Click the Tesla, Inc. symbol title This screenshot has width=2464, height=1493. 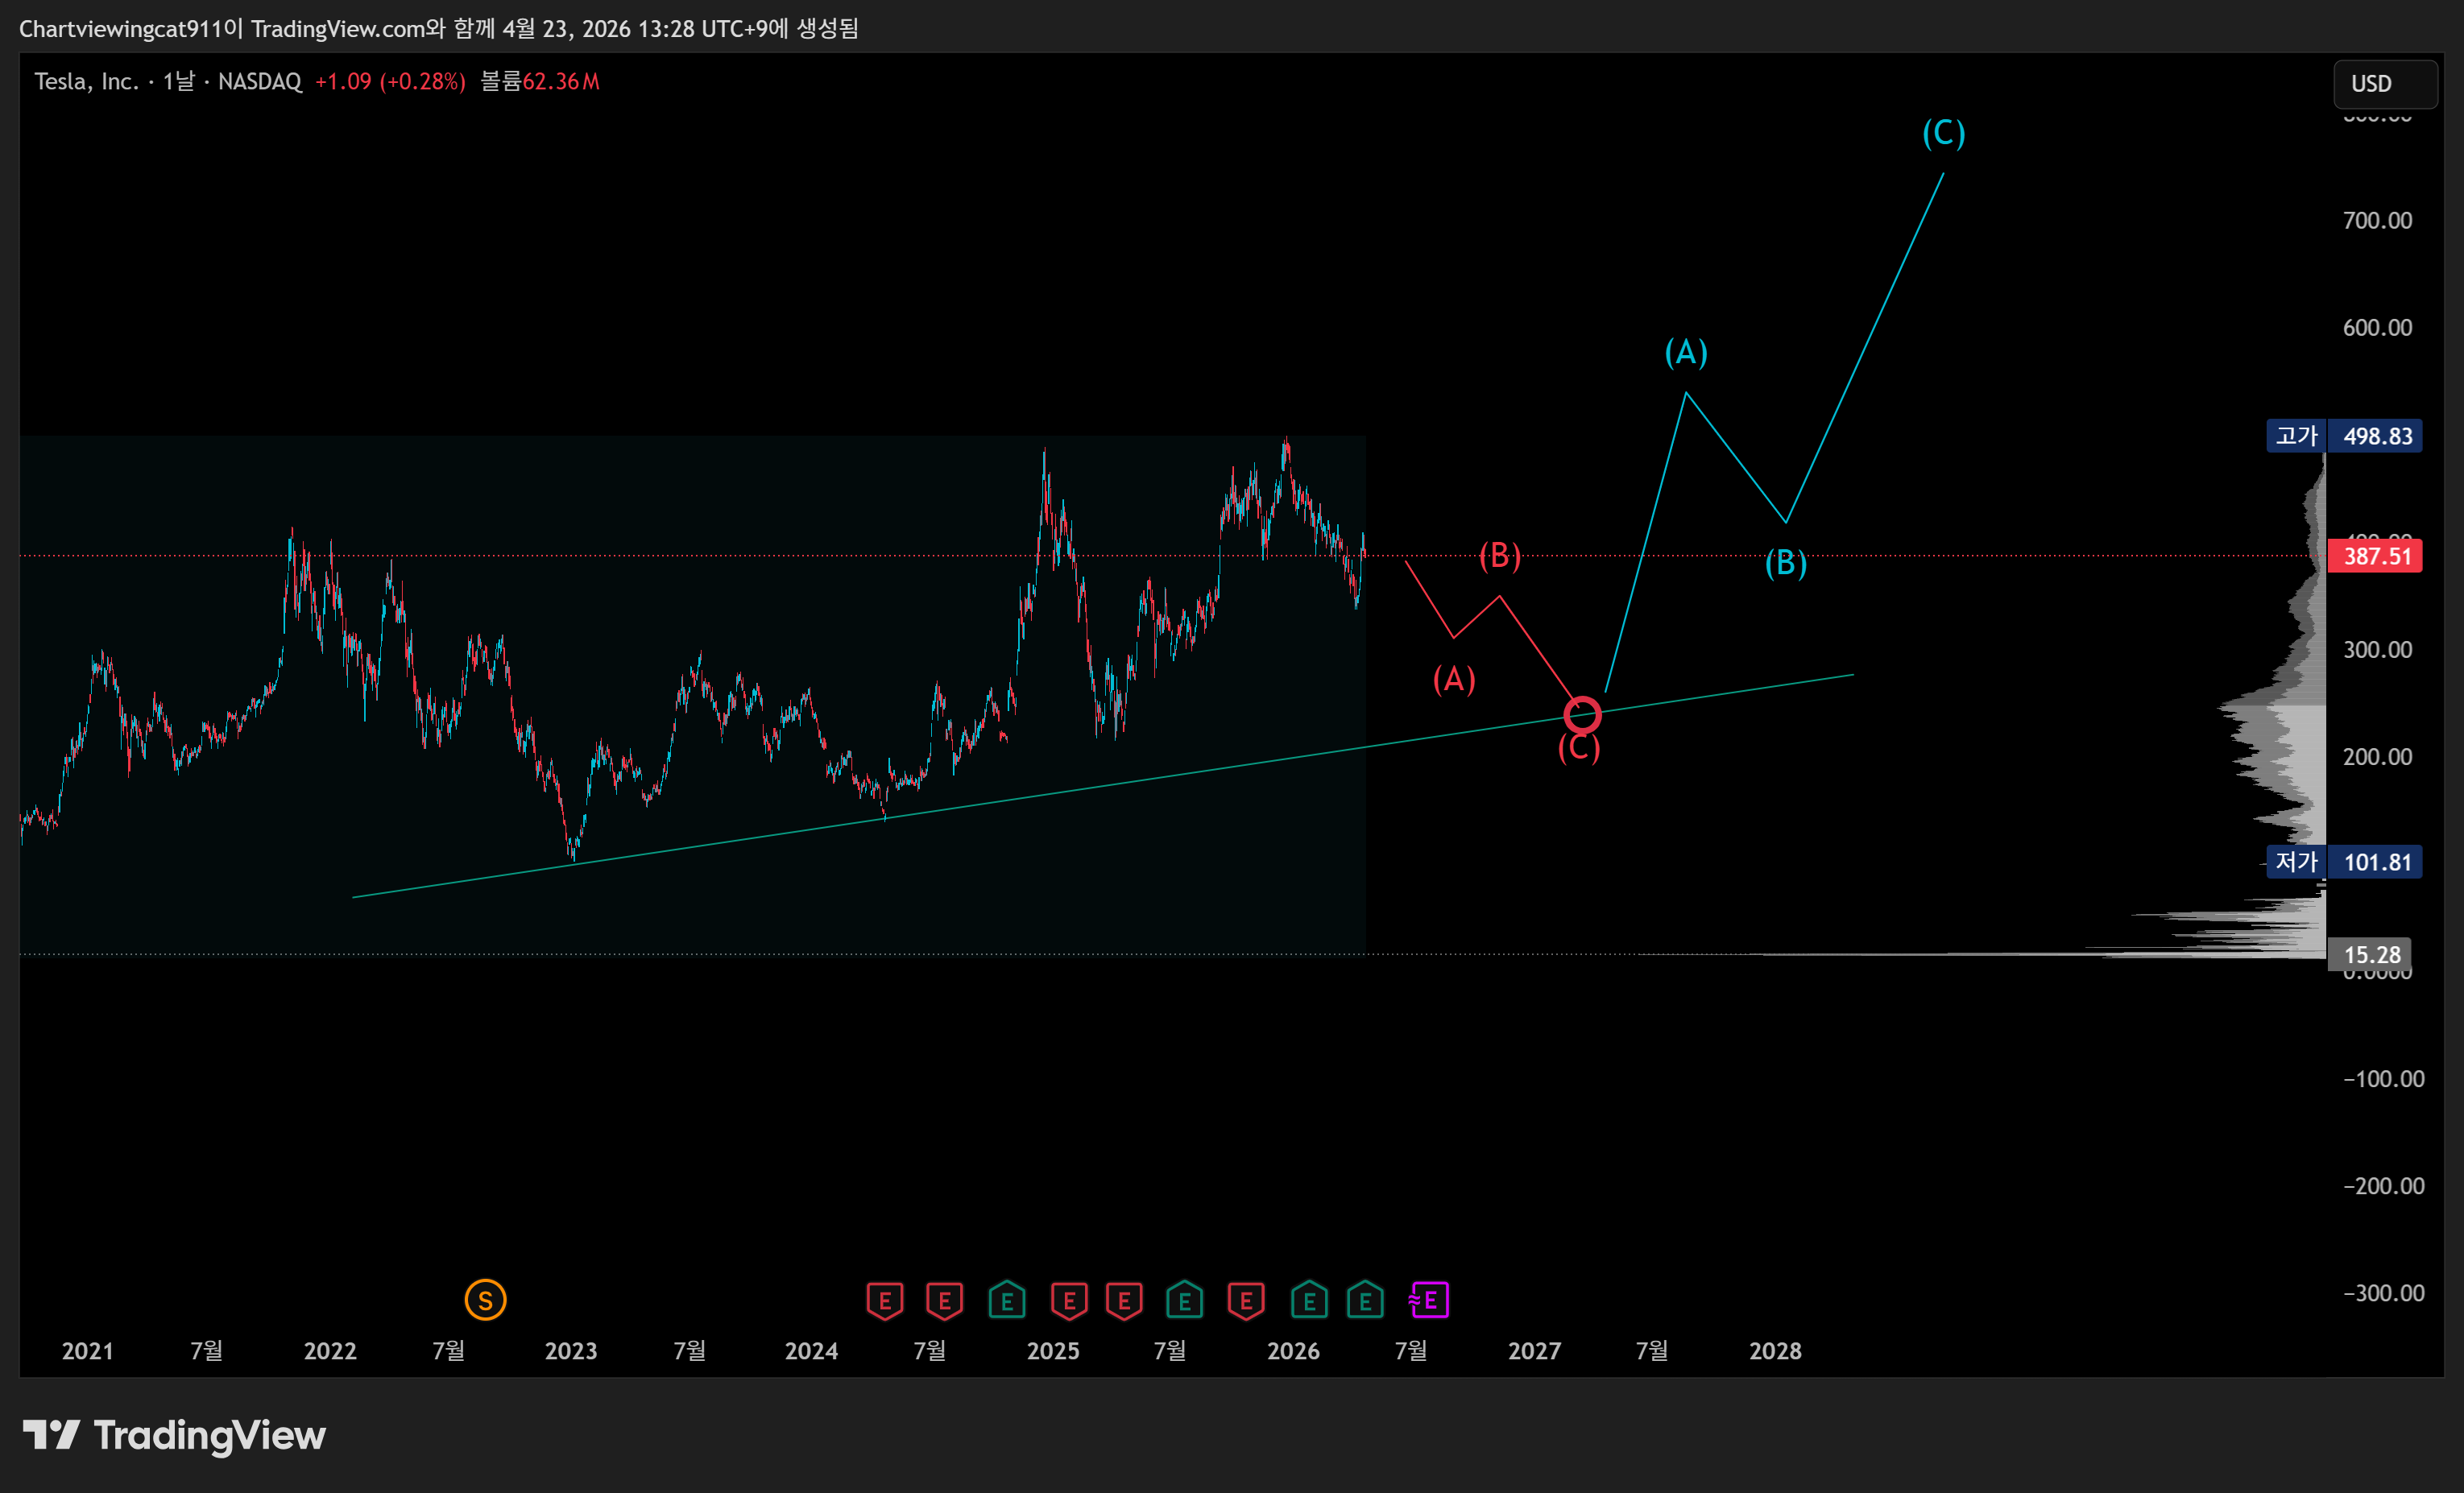point(86,81)
